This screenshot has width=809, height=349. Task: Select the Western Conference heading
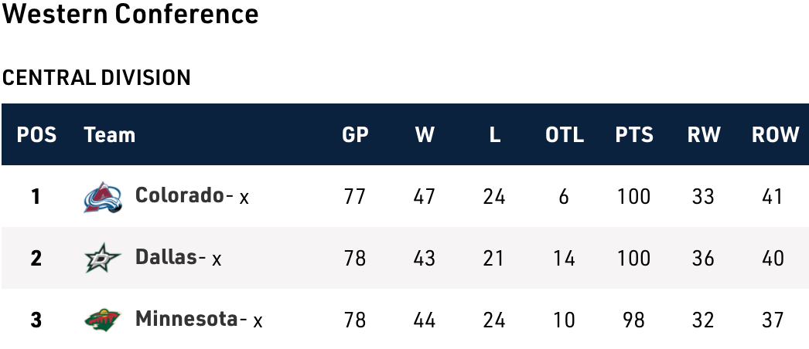click(130, 15)
